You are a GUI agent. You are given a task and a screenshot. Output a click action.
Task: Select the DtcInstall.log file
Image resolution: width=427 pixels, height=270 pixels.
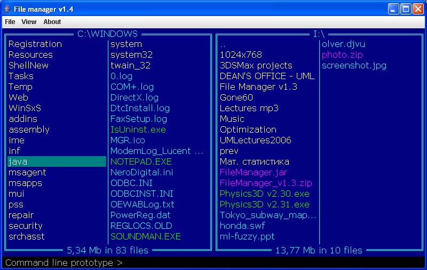(x=140, y=108)
